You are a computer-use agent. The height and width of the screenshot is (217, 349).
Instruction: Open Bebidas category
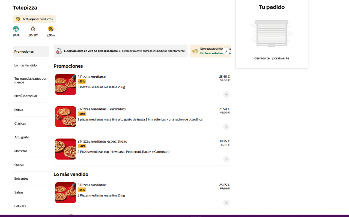31,206
